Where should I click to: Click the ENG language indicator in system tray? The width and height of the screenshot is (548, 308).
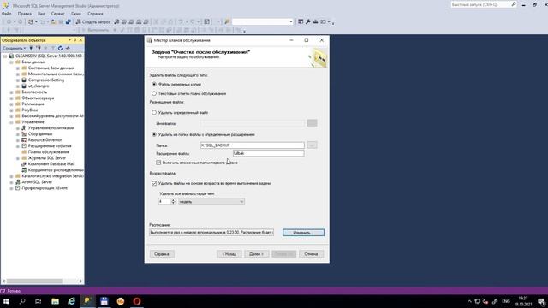(x=506, y=301)
